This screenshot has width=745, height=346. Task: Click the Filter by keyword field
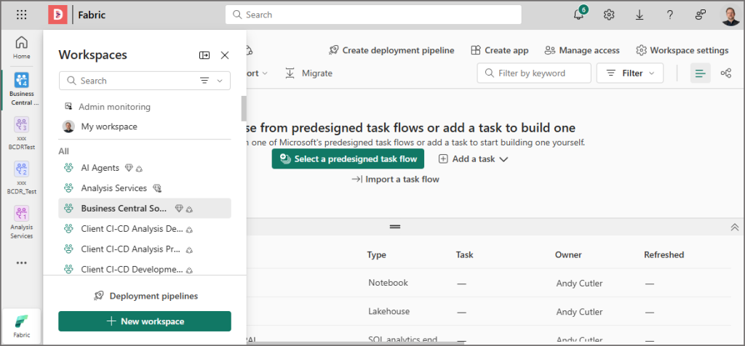point(534,73)
